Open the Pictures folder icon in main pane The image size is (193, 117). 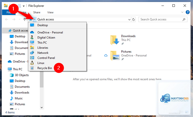tap(115, 56)
